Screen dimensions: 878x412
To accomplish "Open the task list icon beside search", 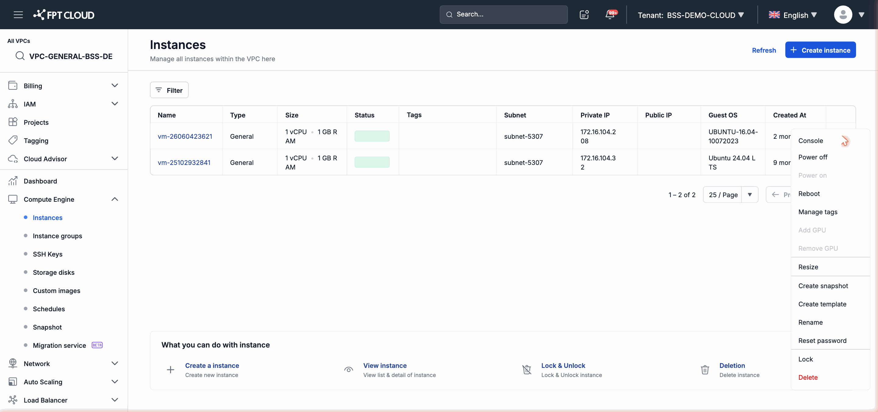I will click(584, 15).
